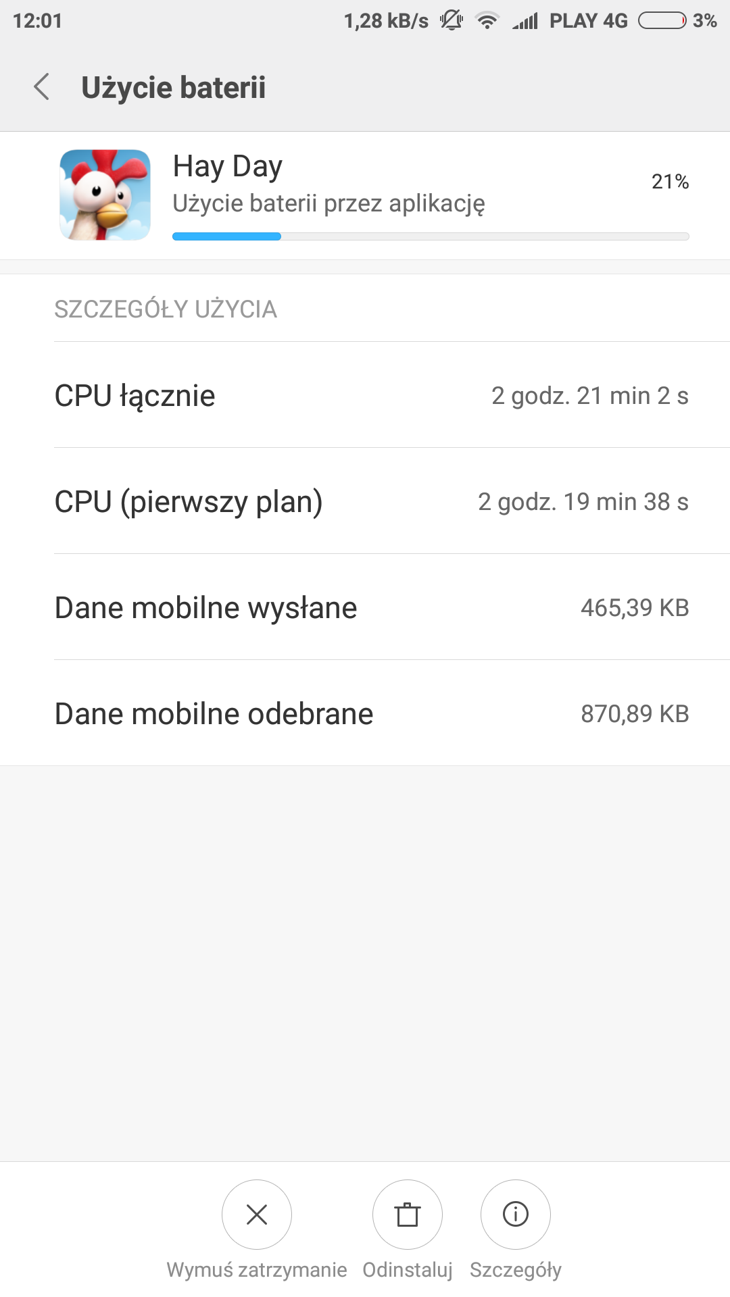Tap the back arrow icon
The image size is (730, 1297).
coord(42,87)
